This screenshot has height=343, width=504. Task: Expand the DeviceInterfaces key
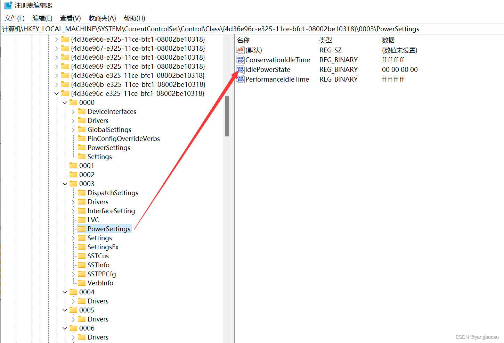point(73,111)
